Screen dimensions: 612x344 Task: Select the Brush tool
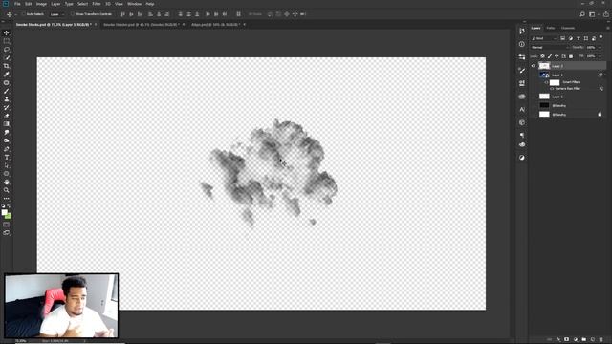(x=7, y=91)
